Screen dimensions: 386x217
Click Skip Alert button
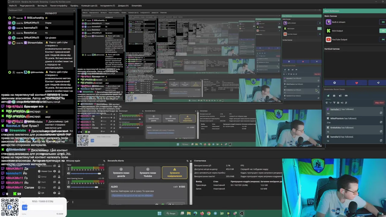[379, 103]
